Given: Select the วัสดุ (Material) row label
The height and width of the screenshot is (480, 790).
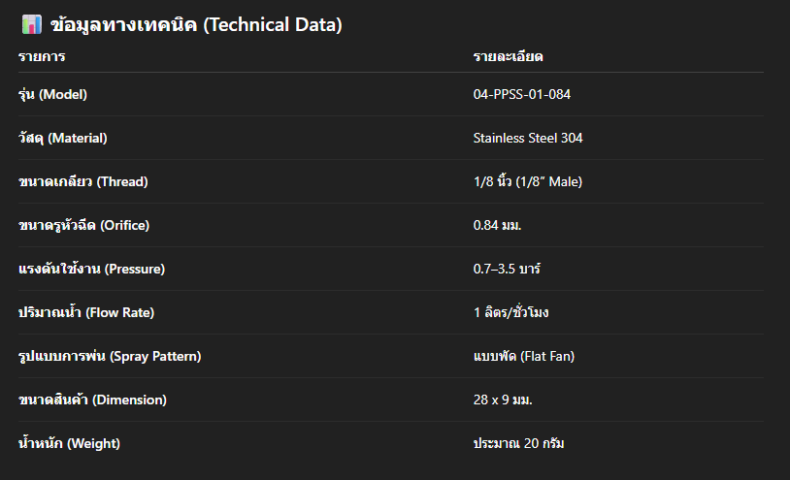Looking at the screenshot, I should coord(63,139).
